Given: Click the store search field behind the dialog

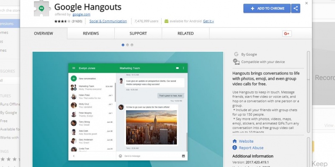Looking at the screenshot, I should click(x=10, y=10).
